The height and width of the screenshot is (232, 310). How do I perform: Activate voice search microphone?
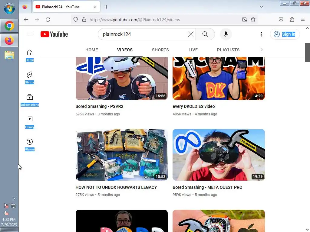point(226,34)
